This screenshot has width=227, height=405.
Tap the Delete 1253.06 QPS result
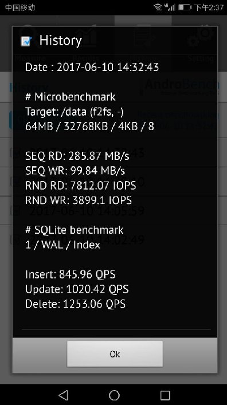point(76,304)
